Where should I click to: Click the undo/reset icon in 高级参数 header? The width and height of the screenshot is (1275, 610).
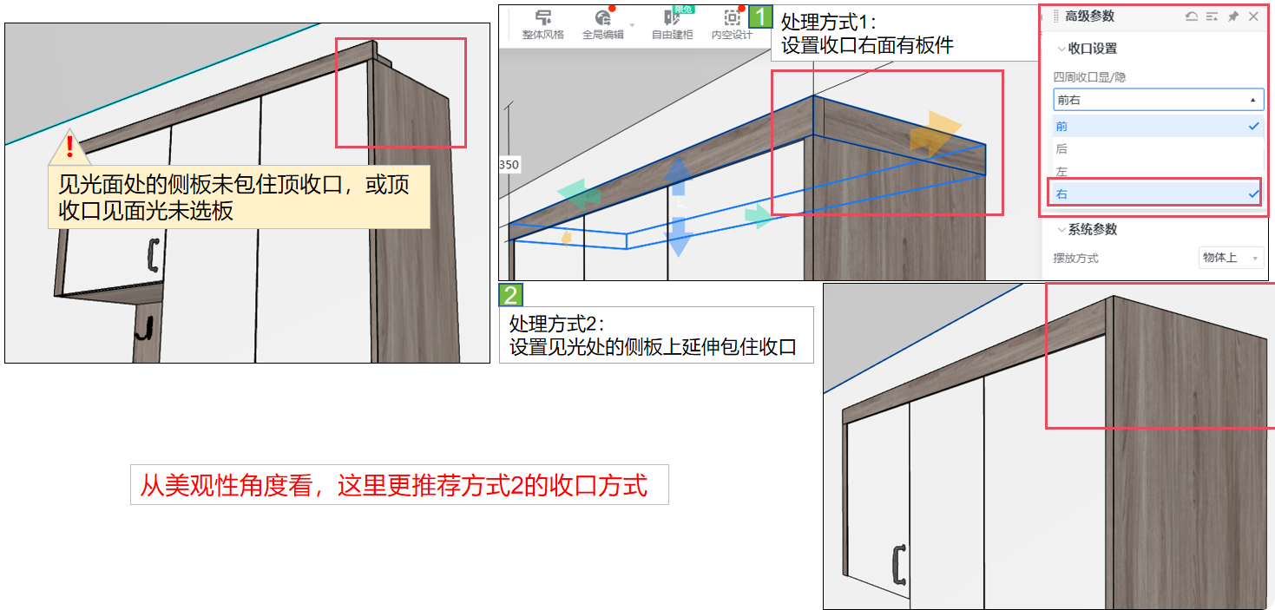(1192, 16)
